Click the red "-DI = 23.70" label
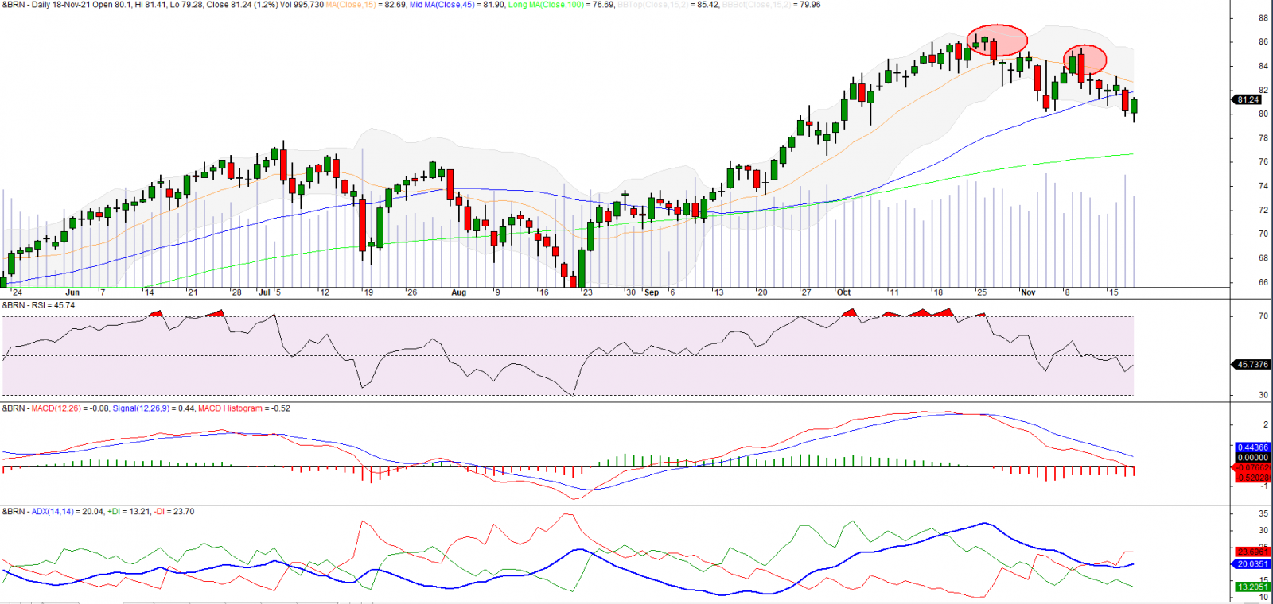The image size is (1273, 604). click(173, 512)
